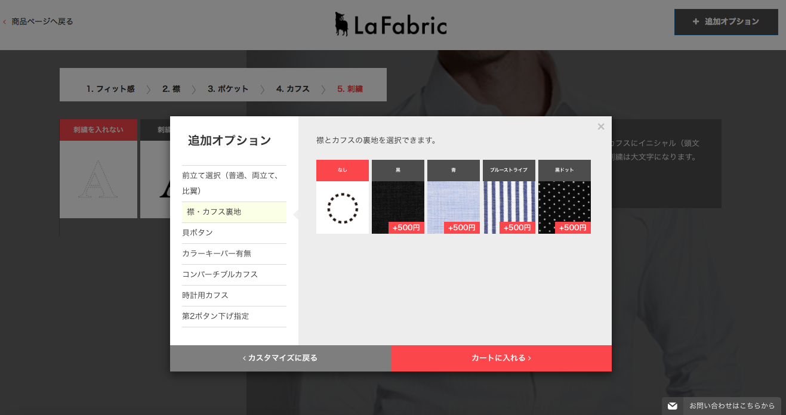This screenshot has width=786, height=415.
Task: Pick the 黒ドット lining fabric
Action: (565, 197)
